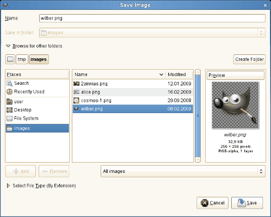
Task: Click the Wilber preview thumbnail
Action: [x=236, y=105]
